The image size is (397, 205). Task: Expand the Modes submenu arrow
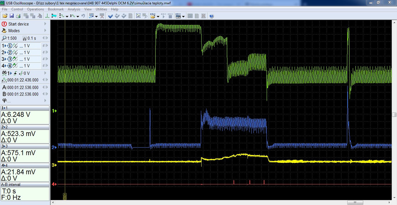[x=45, y=31]
